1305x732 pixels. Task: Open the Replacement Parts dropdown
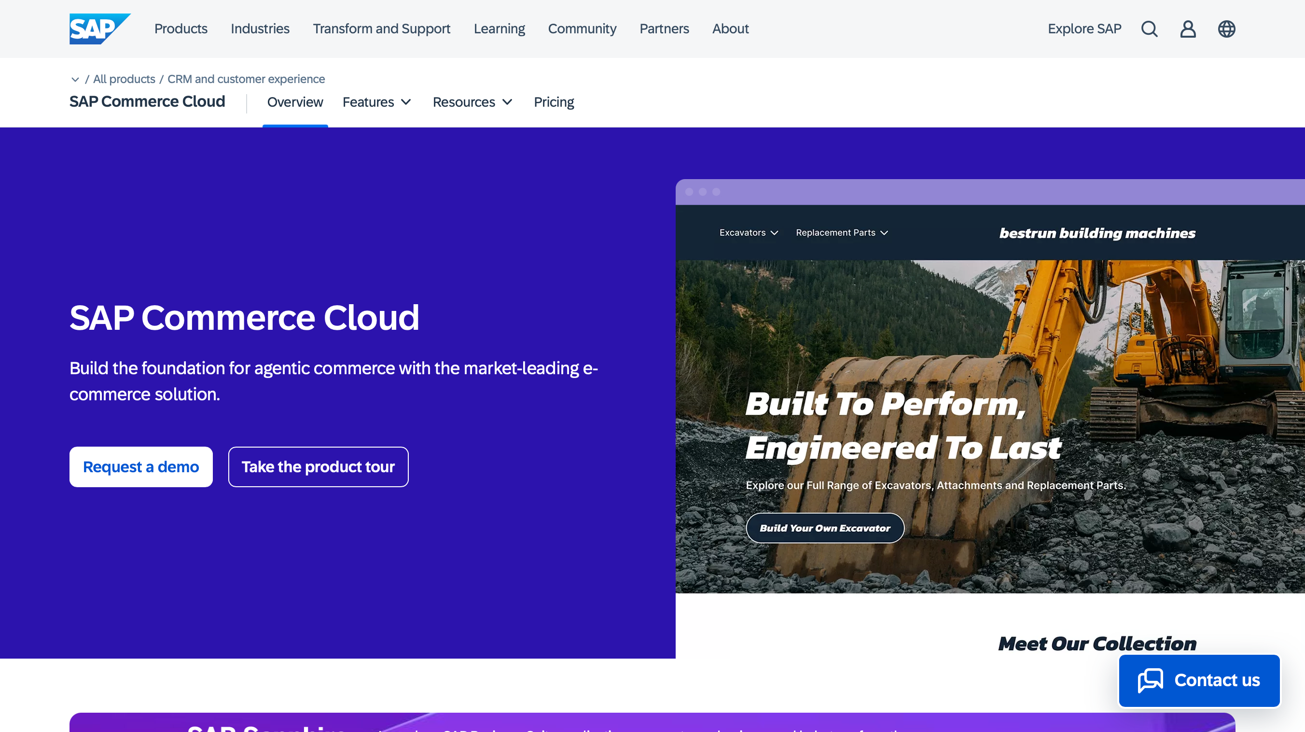click(x=842, y=233)
